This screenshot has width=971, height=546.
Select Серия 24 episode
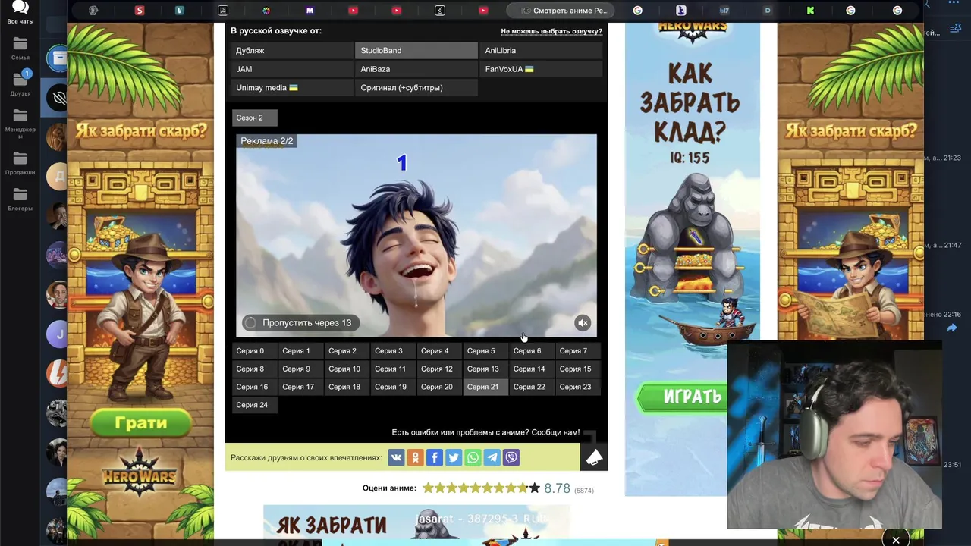pos(254,405)
